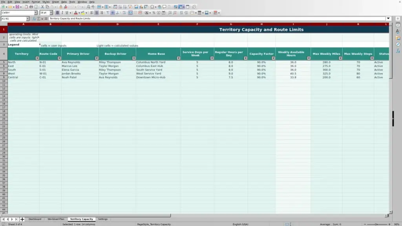Click the status bar zoom slider
402x226 pixels.
click(x=377, y=224)
